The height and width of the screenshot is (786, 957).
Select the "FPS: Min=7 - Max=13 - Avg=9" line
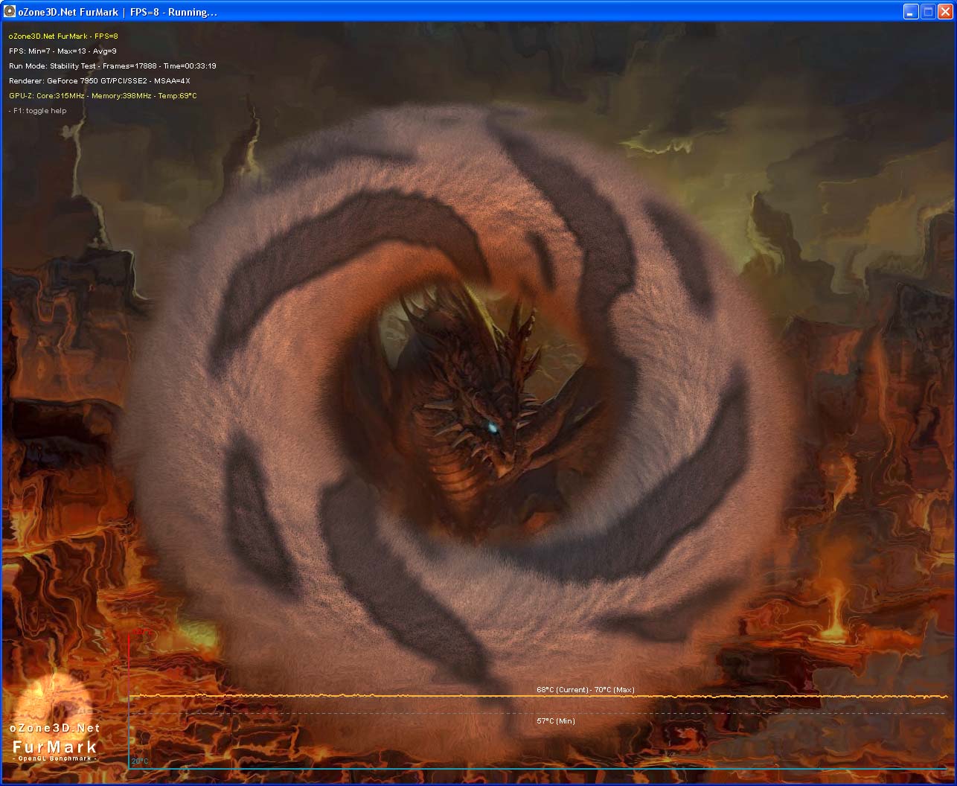[x=63, y=51]
